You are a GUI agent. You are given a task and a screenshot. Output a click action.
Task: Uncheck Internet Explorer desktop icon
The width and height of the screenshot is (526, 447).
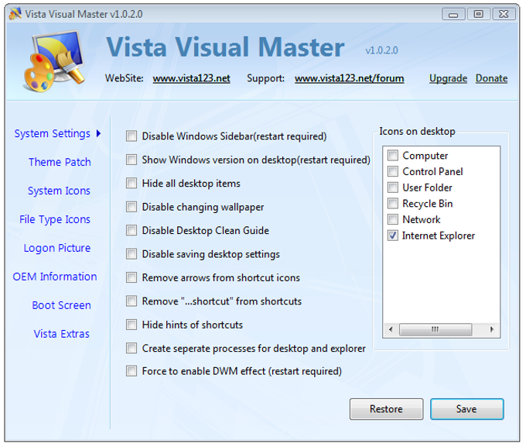pyautogui.click(x=393, y=236)
